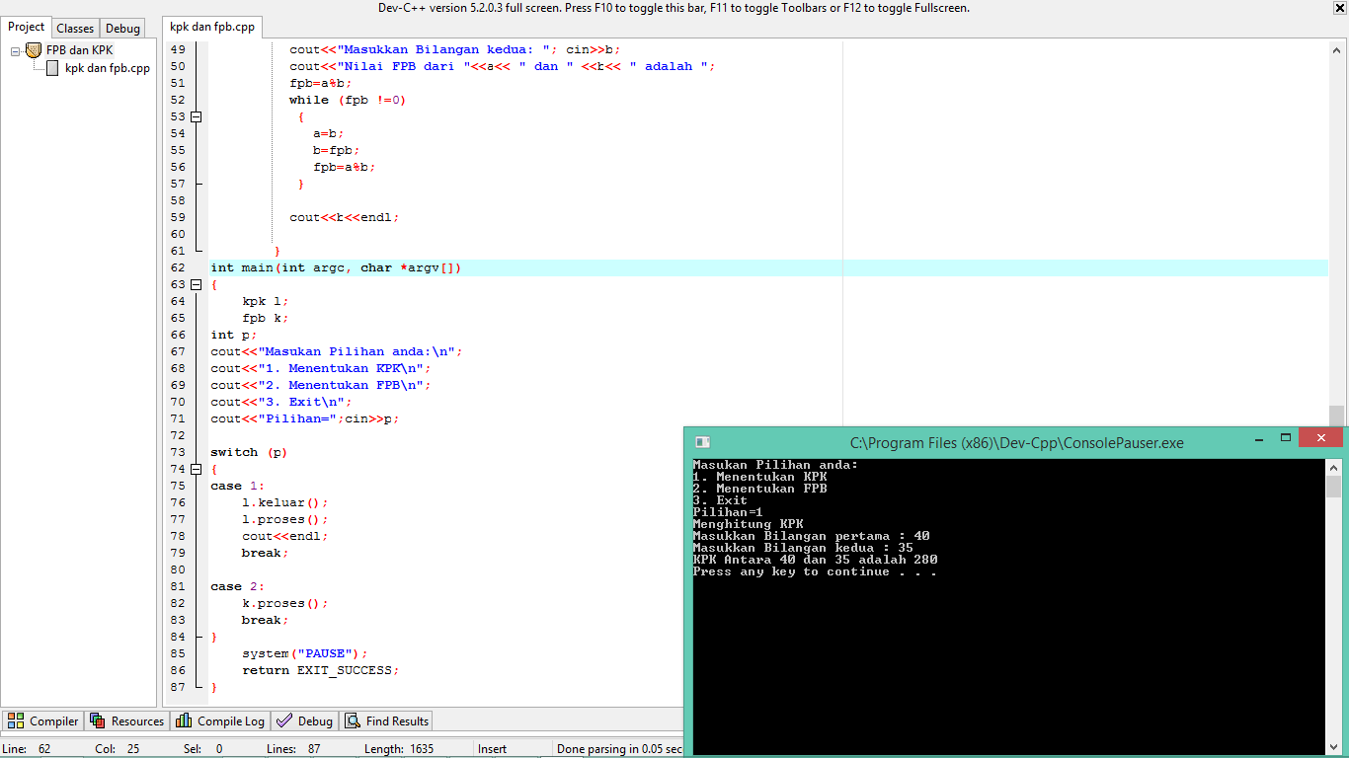Switch to the Classes tab

coord(75,29)
